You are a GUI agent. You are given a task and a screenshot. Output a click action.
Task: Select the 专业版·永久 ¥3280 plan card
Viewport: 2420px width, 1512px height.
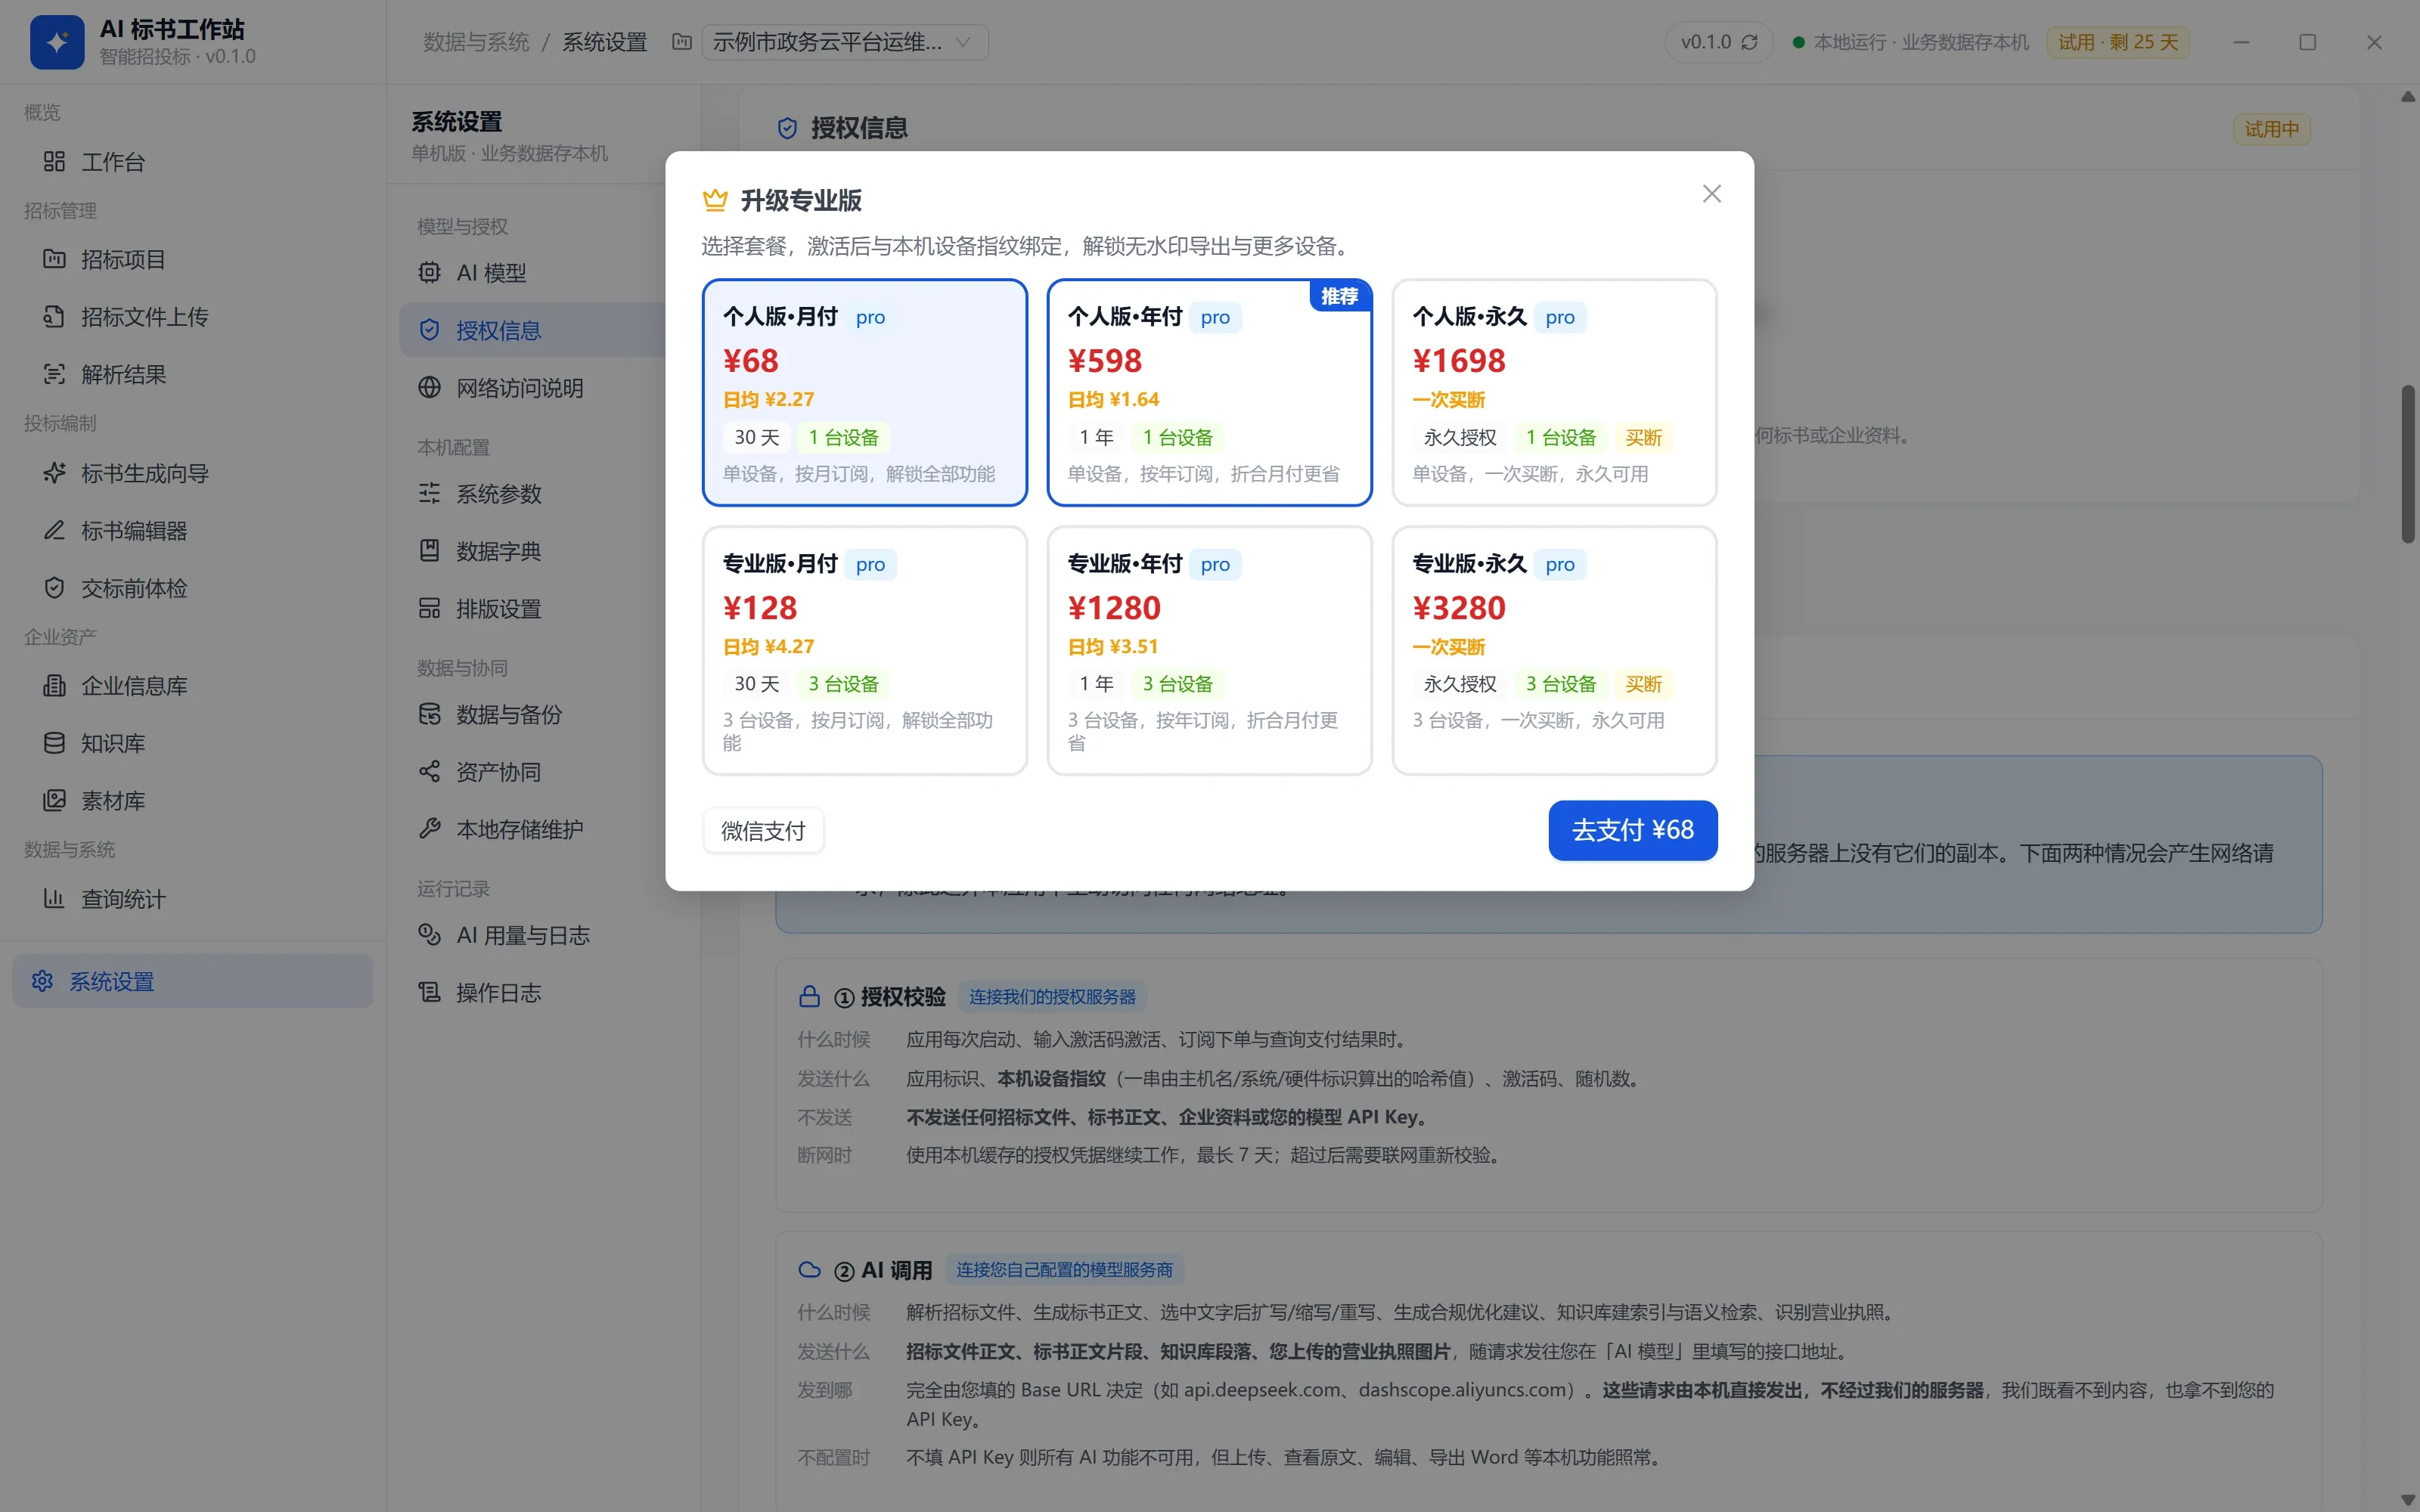click(x=1554, y=650)
